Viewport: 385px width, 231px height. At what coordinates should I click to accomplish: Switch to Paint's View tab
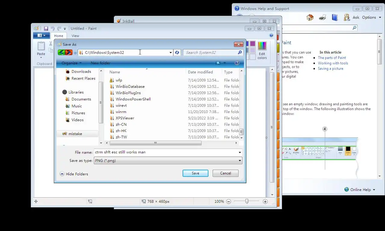point(75,36)
